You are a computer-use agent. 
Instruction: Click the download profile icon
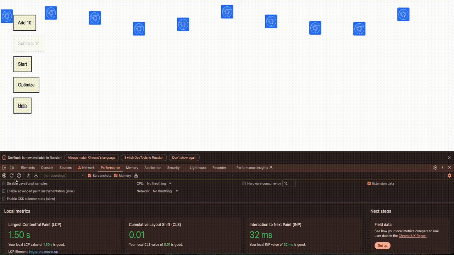pos(36,176)
